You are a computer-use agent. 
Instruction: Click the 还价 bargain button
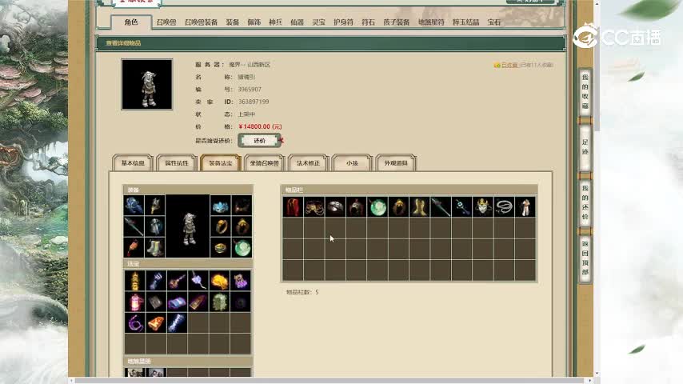click(x=260, y=140)
